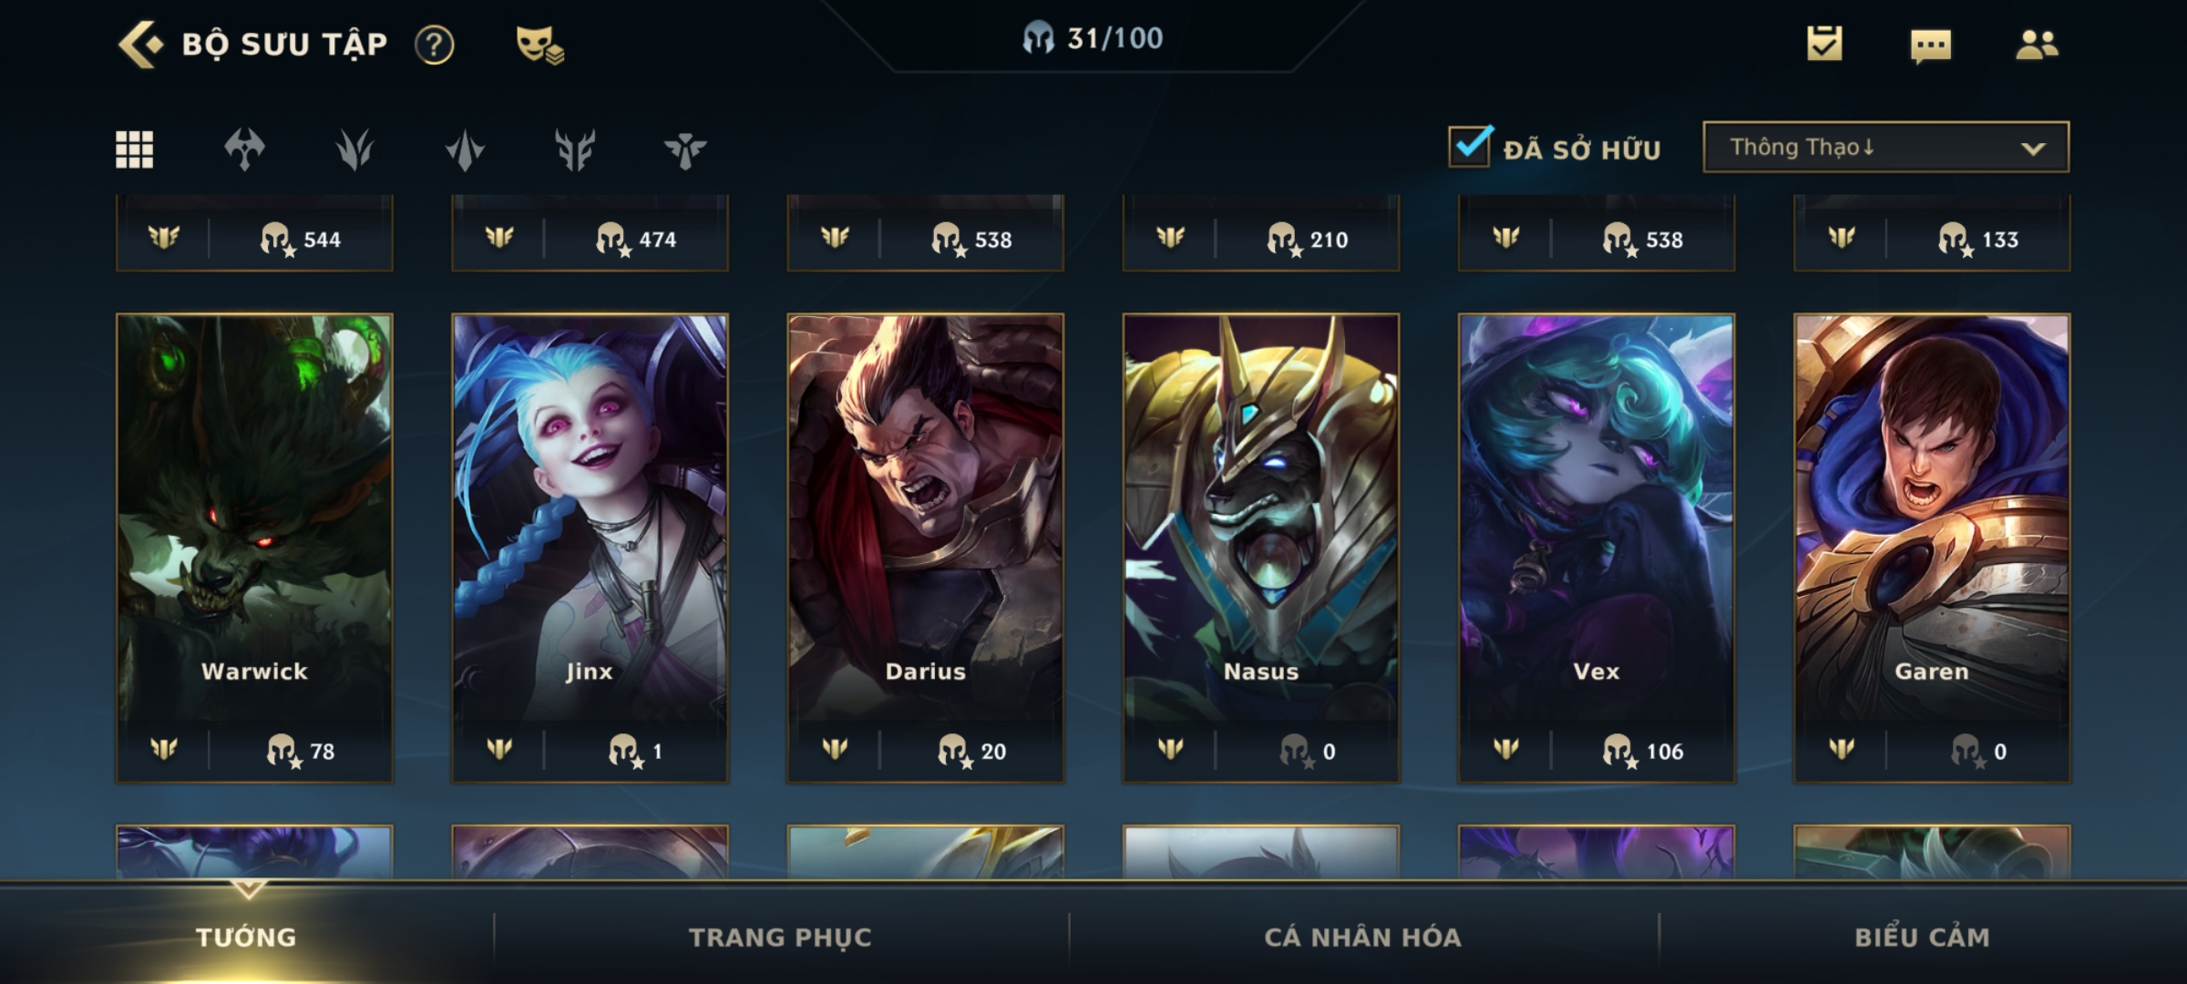Uncheck the Đã Sở Hữu checkbox

pyautogui.click(x=1470, y=146)
